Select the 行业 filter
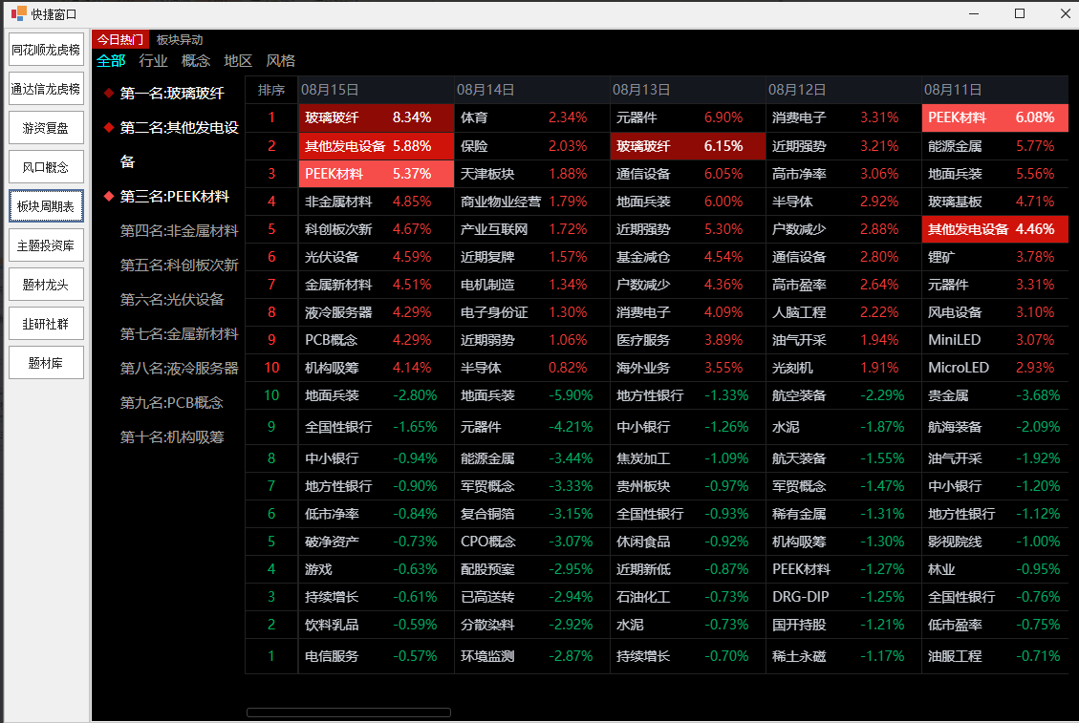The height and width of the screenshot is (723, 1079). (x=153, y=60)
